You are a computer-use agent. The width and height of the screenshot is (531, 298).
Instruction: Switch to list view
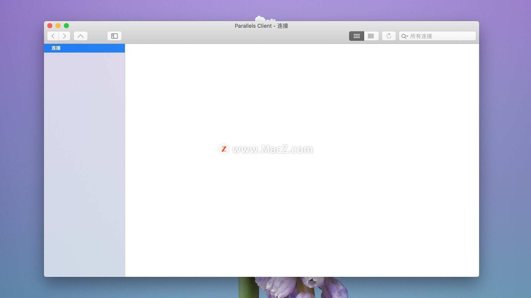click(x=371, y=36)
